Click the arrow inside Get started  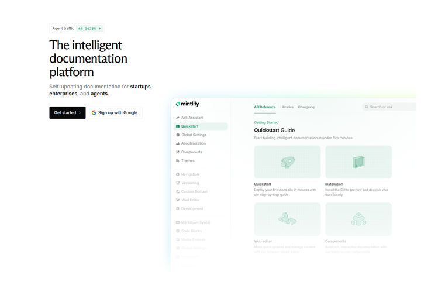80,112
